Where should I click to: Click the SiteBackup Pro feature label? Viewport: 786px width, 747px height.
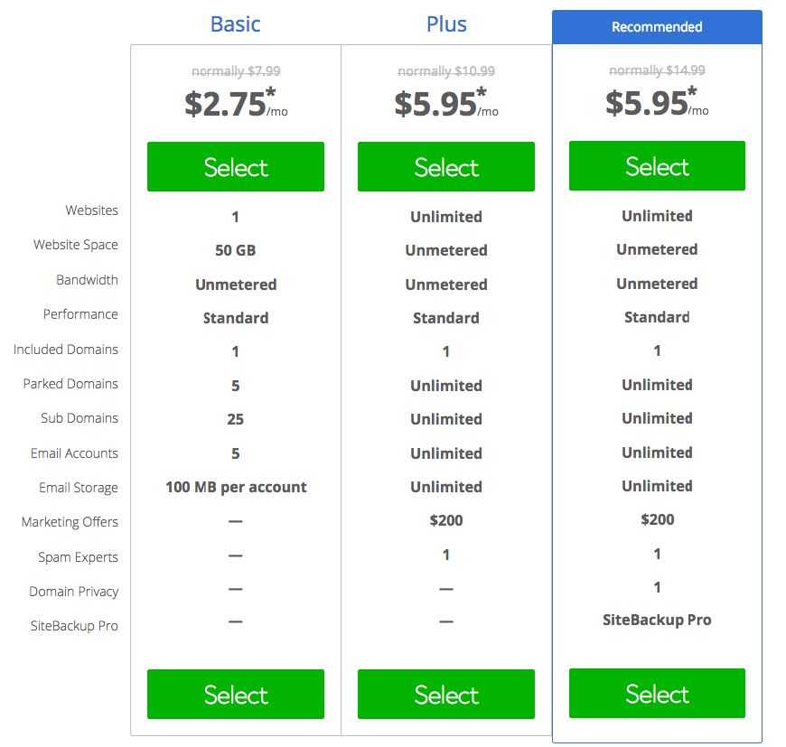point(74,626)
